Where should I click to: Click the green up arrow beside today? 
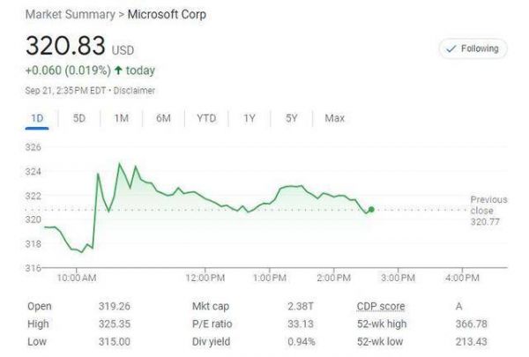[118, 71]
